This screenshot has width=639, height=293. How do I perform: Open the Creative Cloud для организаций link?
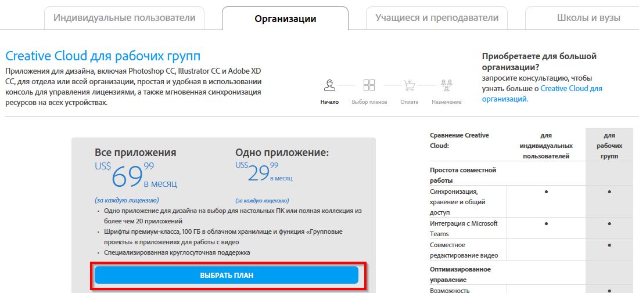[x=541, y=93]
